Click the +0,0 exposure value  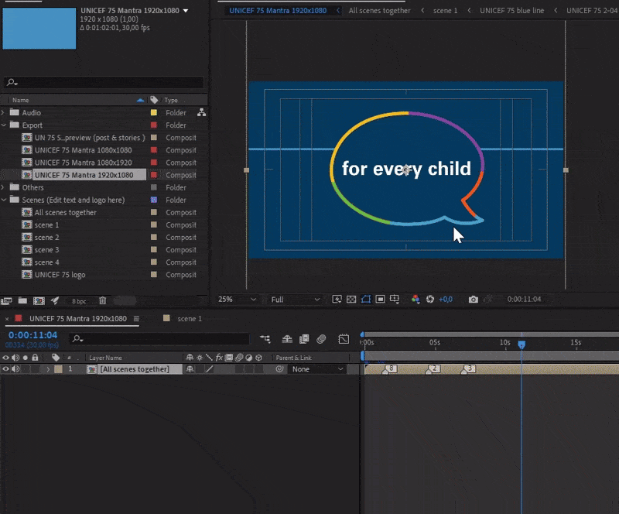pyautogui.click(x=446, y=300)
